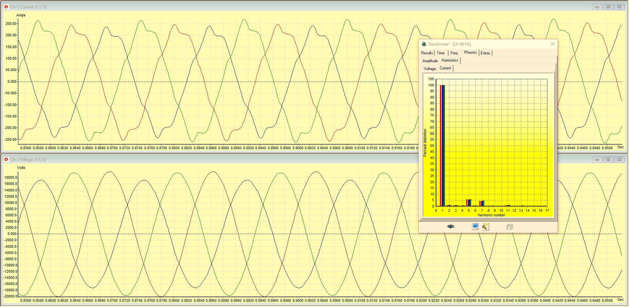Screen dimensions: 629x307
Task: Minimize the Ch-1 Current-1 window
Action: (x=597, y=7)
